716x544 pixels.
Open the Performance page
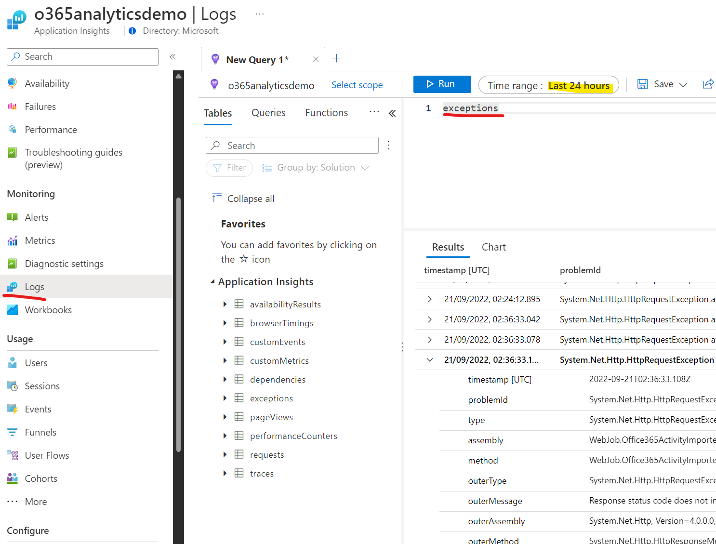(51, 130)
